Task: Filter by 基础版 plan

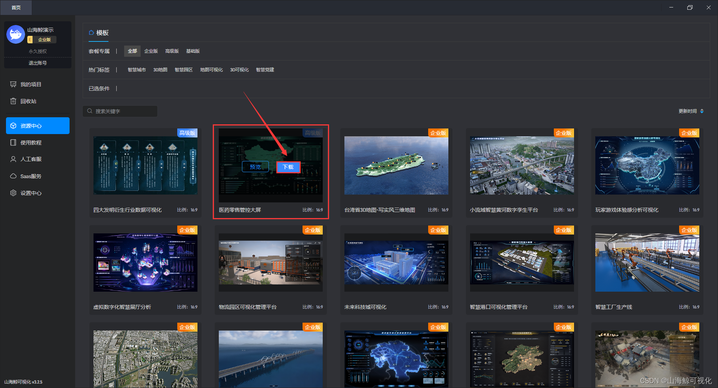Action: [193, 51]
